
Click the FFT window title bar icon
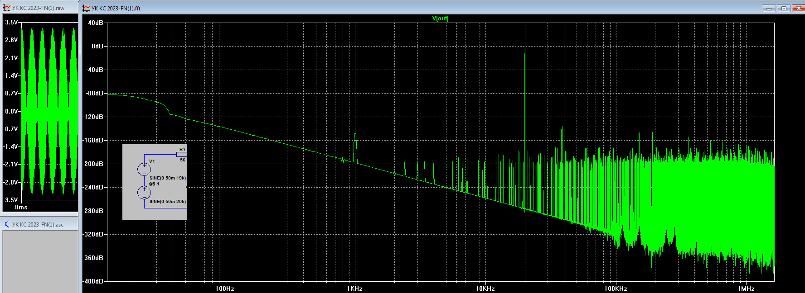86,8
